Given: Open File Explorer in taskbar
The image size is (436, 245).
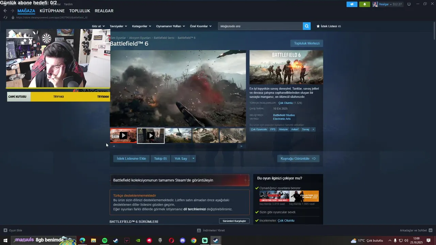Looking at the screenshot, I should pyautogui.click(x=93, y=241).
